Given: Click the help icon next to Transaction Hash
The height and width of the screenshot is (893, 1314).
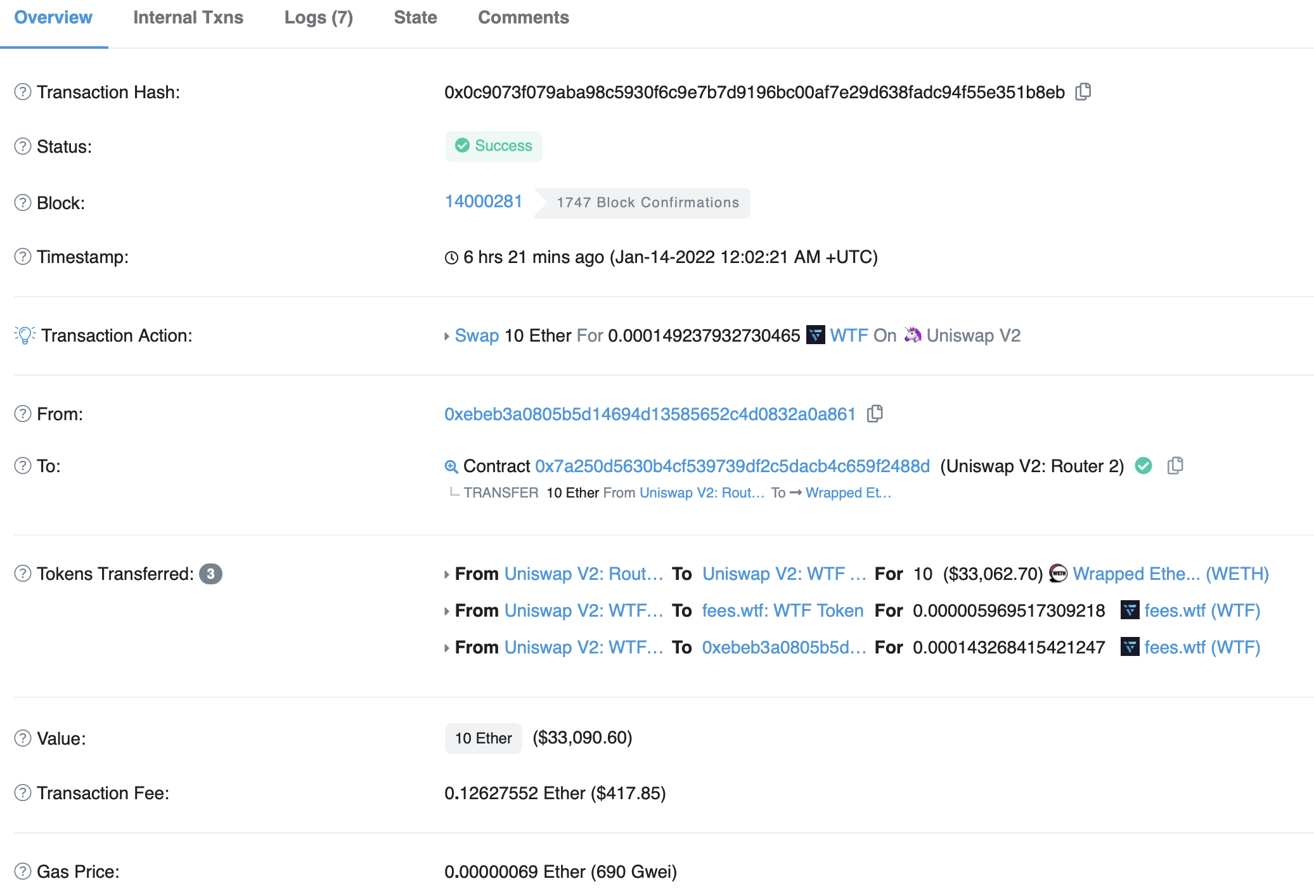Looking at the screenshot, I should tap(23, 92).
